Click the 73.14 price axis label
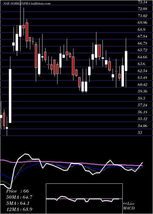The height and width of the screenshot is (214, 153). pyautogui.click(x=143, y=2)
